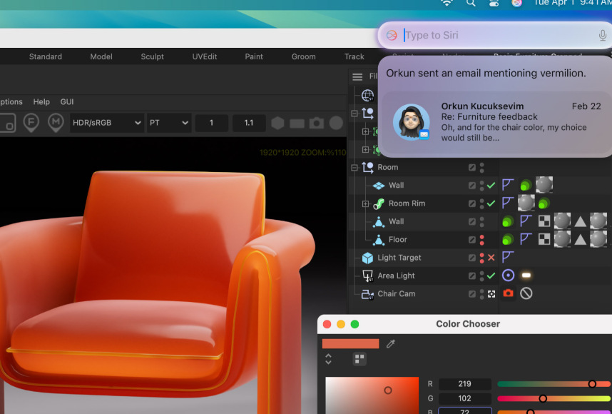The image size is (612, 414).
Task: Click the Type to Siri text field
Action: pos(498,35)
